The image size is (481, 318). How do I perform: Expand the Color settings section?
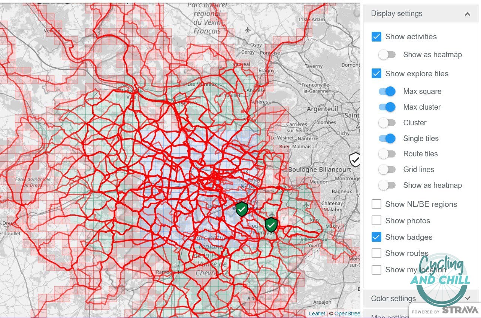coord(468,298)
